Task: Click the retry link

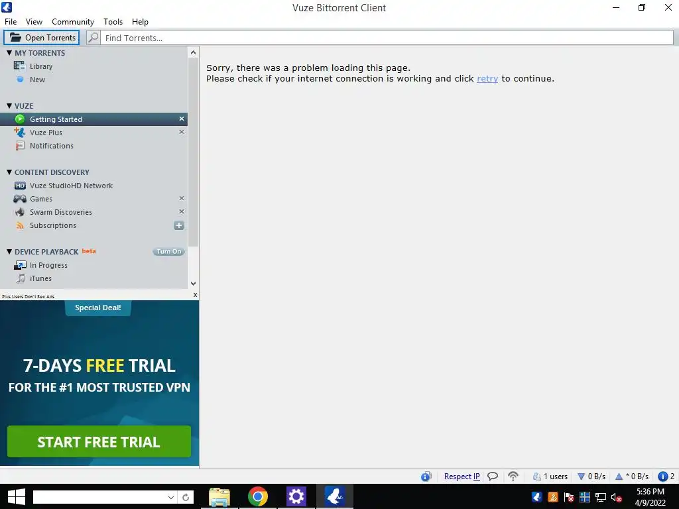Action: coord(487,78)
